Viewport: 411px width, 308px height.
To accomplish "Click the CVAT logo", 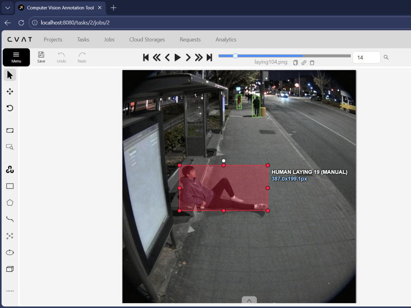I will pyautogui.click(x=20, y=39).
